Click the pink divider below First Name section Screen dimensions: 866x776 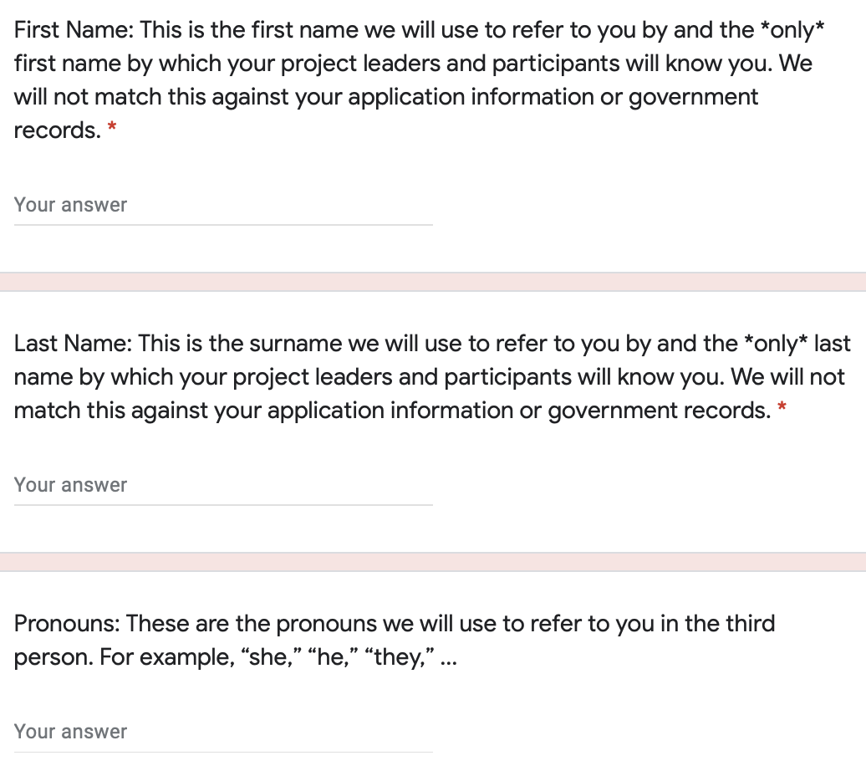pyautogui.click(x=433, y=282)
